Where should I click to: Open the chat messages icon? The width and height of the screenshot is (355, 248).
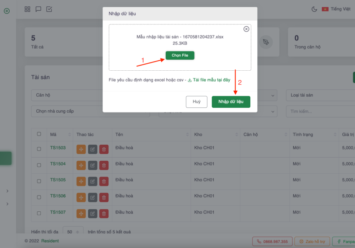[x=38, y=9]
